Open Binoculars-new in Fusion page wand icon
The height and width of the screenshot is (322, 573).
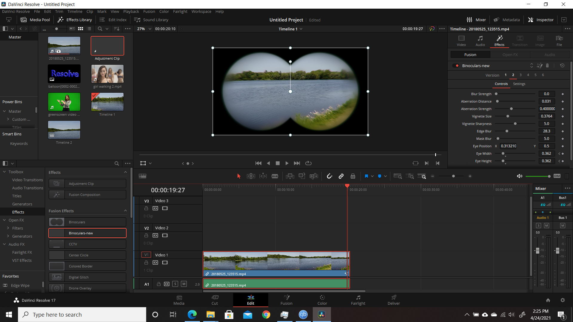pyautogui.click(x=540, y=66)
